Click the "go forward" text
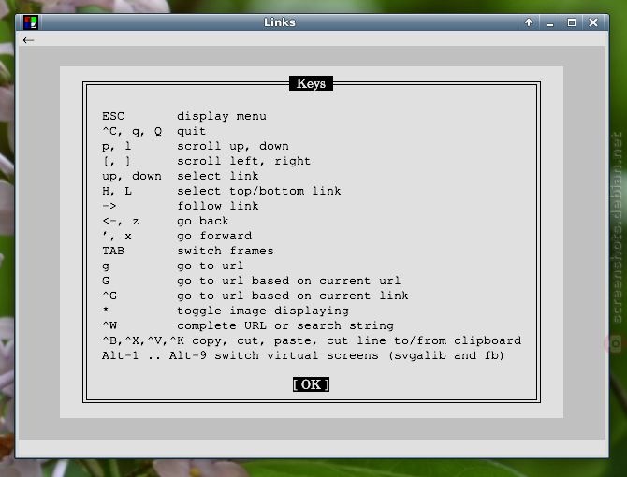 [x=214, y=236]
